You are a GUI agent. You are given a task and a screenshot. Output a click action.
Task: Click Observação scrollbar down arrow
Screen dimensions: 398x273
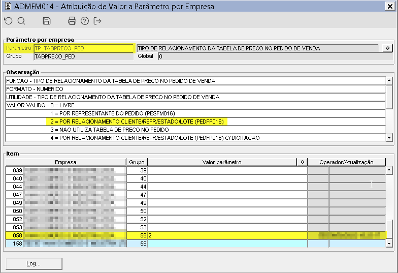pos(389,138)
